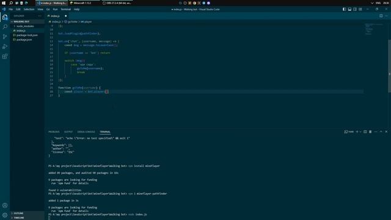Viewport: 391px width, 220px height.
Task: Click the kill terminal trash icon
Action: click(x=370, y=132)
